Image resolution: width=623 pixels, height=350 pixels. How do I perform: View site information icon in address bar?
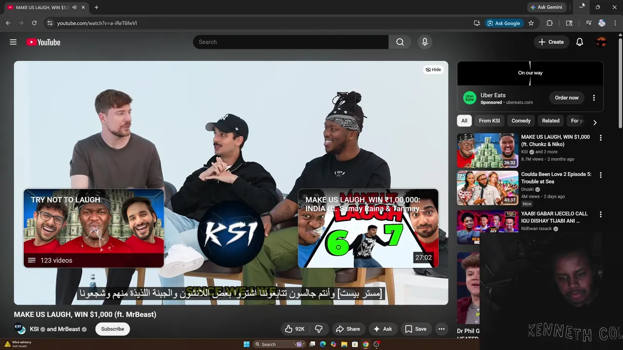click(49, 23)
